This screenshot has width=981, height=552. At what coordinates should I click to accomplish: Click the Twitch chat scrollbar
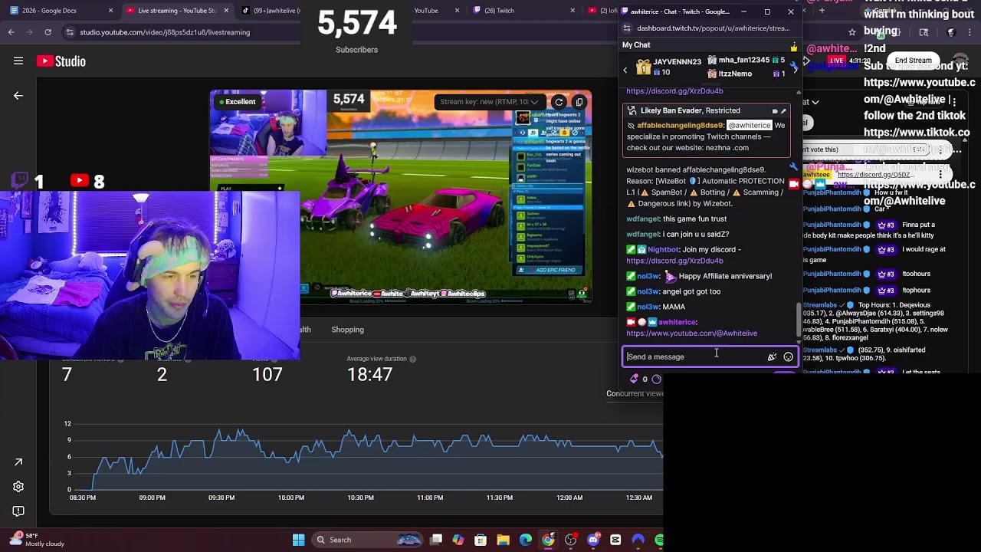coord(799,318)
